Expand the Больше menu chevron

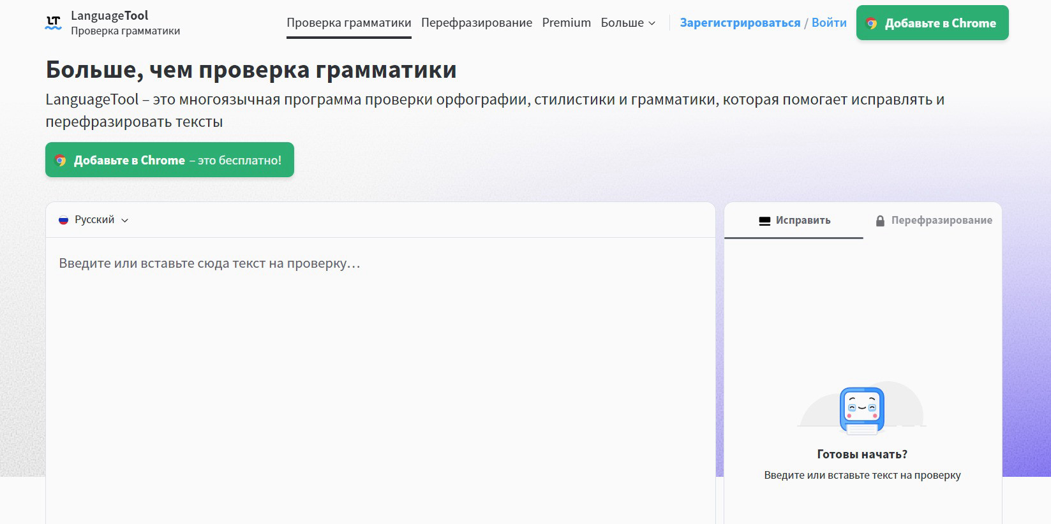[x=652, y=24]
